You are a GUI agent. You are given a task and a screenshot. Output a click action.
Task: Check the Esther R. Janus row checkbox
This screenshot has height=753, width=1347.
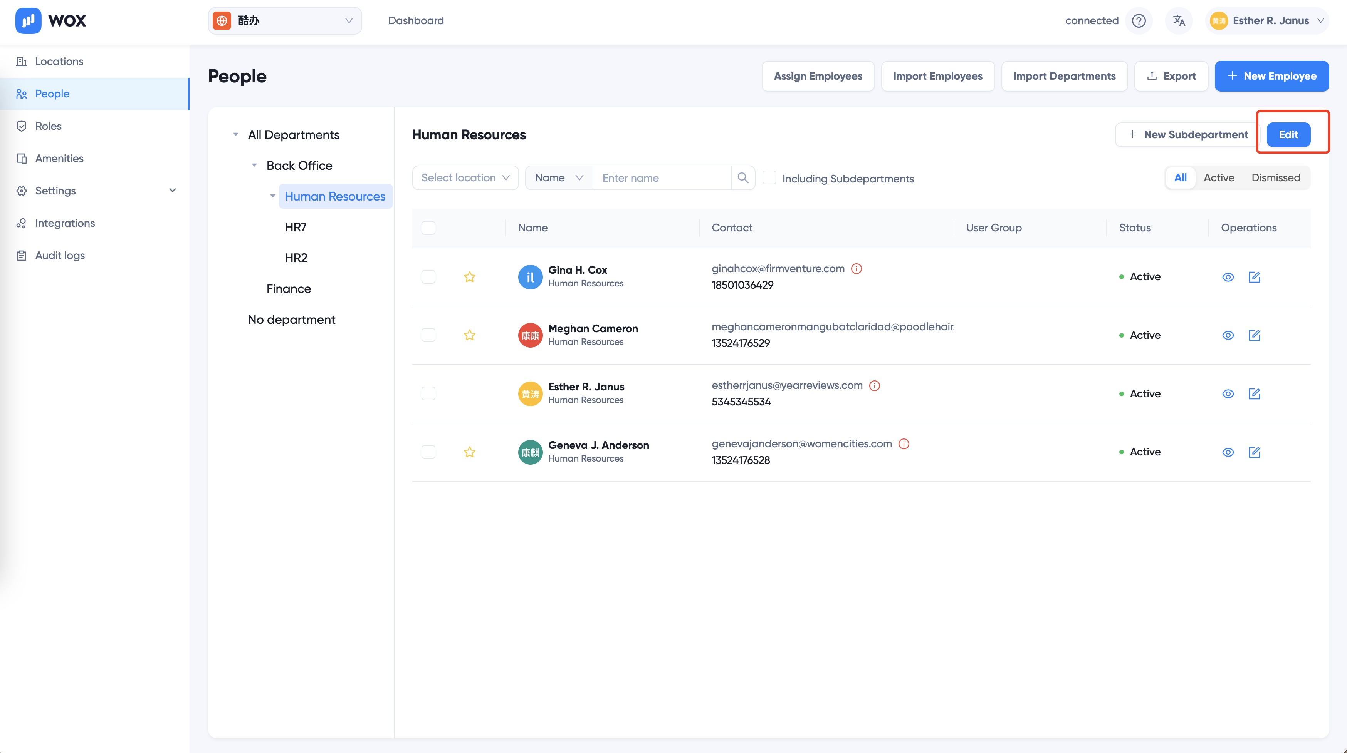tap(428, 393)
